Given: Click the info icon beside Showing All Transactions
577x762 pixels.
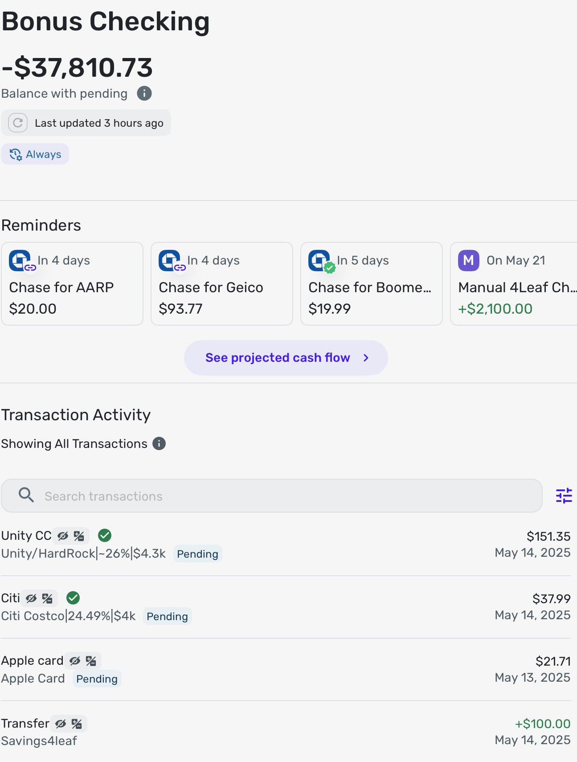Looking at the screenshot, I should 159,443.
